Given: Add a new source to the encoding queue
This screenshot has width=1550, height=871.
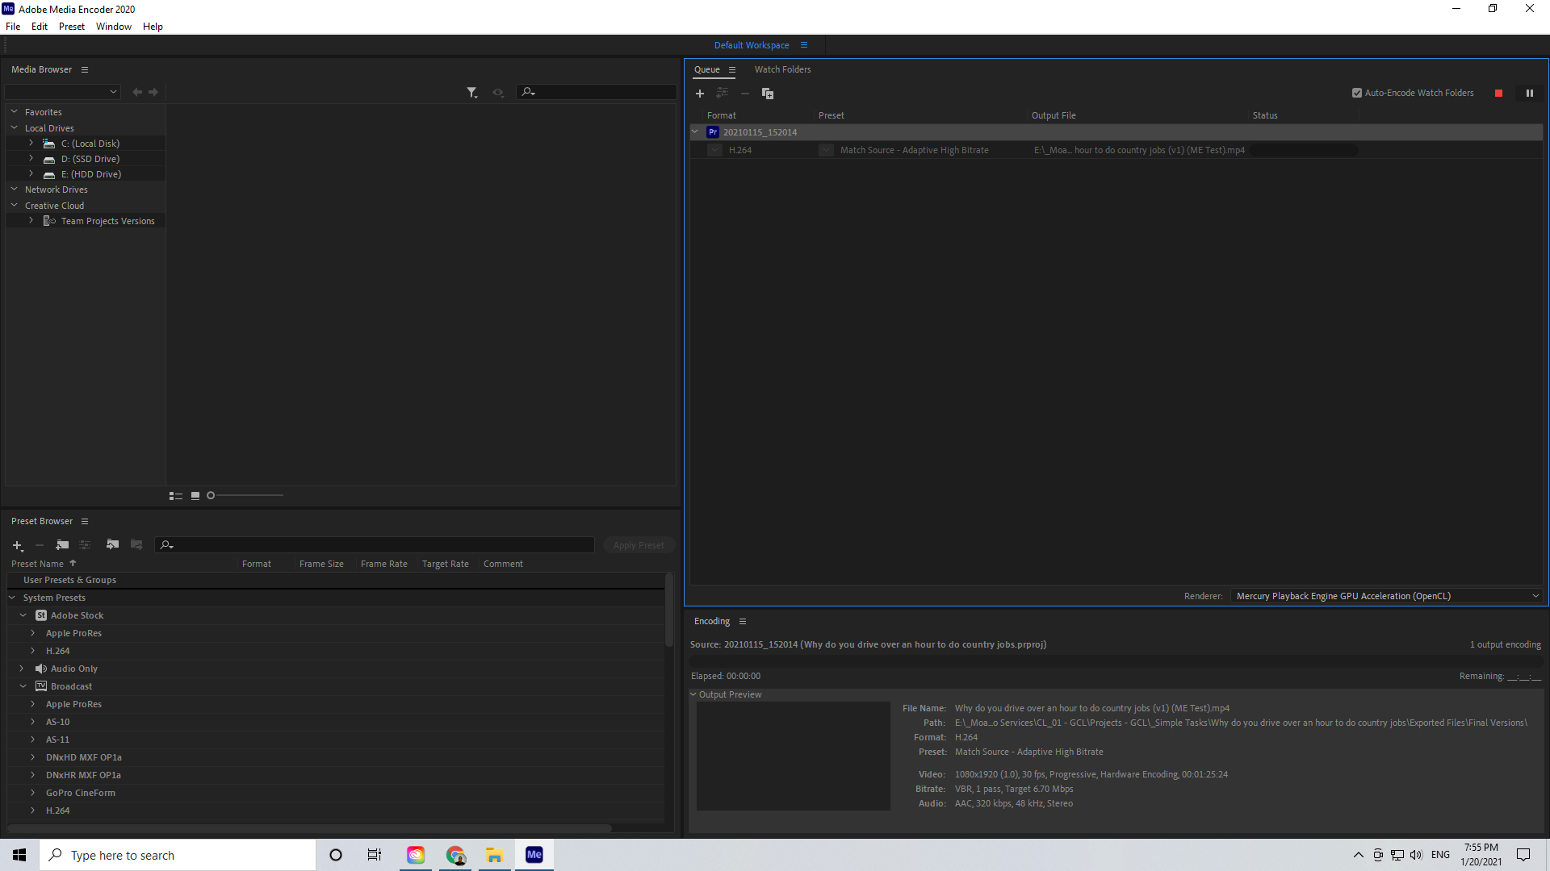Looking at the screenshot, I should (700, 94).
